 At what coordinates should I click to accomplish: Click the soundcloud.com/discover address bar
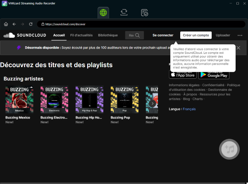pos(141,24)
